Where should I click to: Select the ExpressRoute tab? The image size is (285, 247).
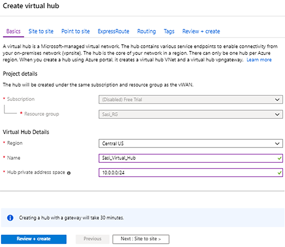[x=113, y=31]
